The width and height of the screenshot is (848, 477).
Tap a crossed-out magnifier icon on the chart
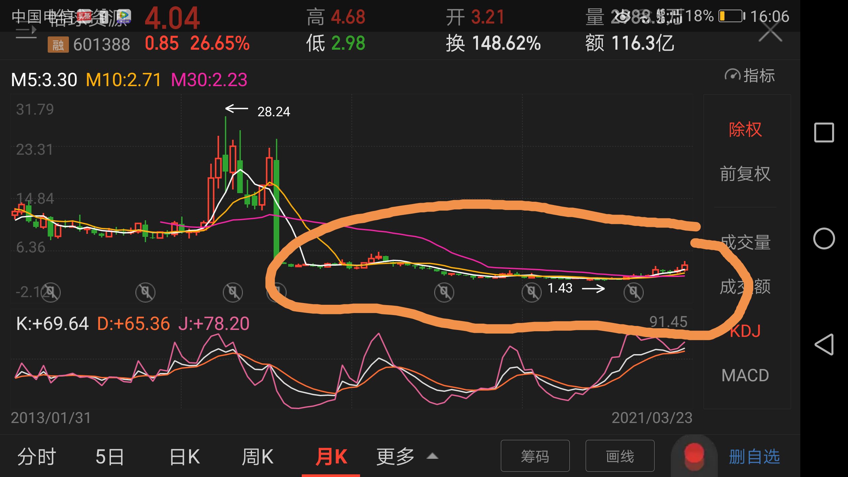(x=233, y=292)
